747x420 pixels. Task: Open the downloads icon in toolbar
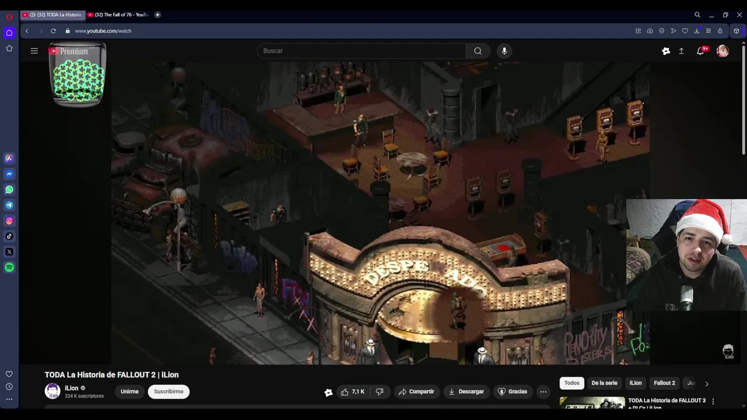coord(697,31)
